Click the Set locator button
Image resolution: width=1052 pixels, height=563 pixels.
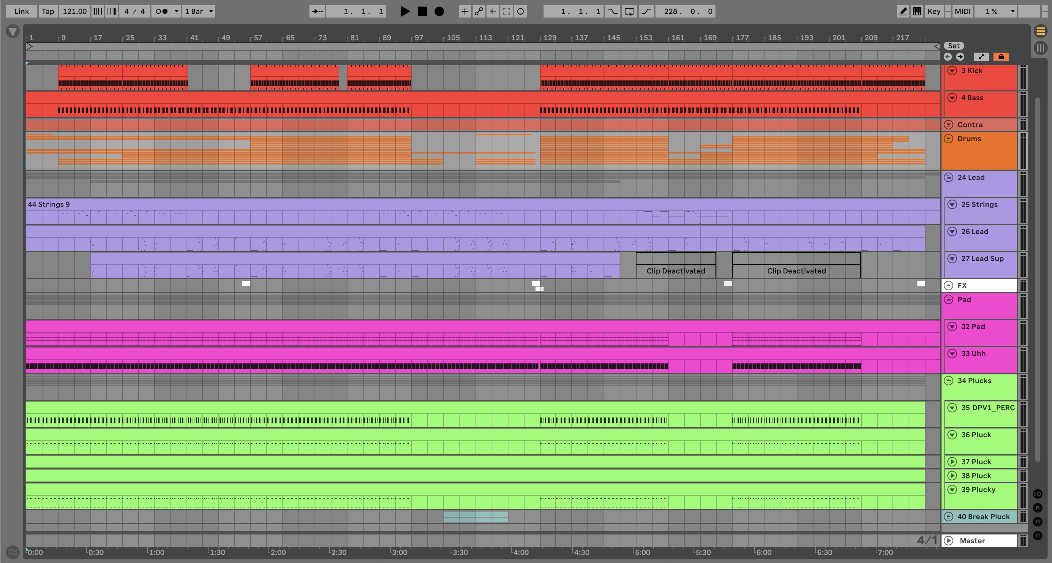[954, 46]
